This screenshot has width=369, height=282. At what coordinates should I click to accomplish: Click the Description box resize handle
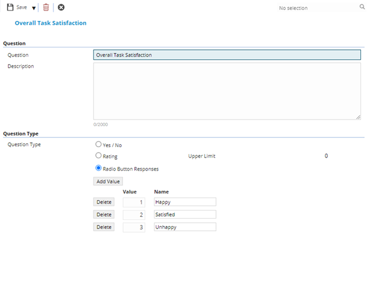click(x=358, y=117)
